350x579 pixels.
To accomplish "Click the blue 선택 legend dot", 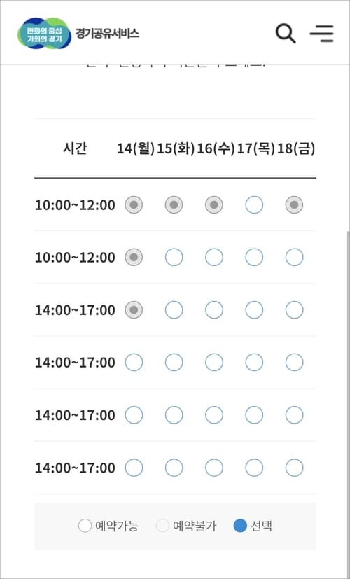I will [240, 526].
